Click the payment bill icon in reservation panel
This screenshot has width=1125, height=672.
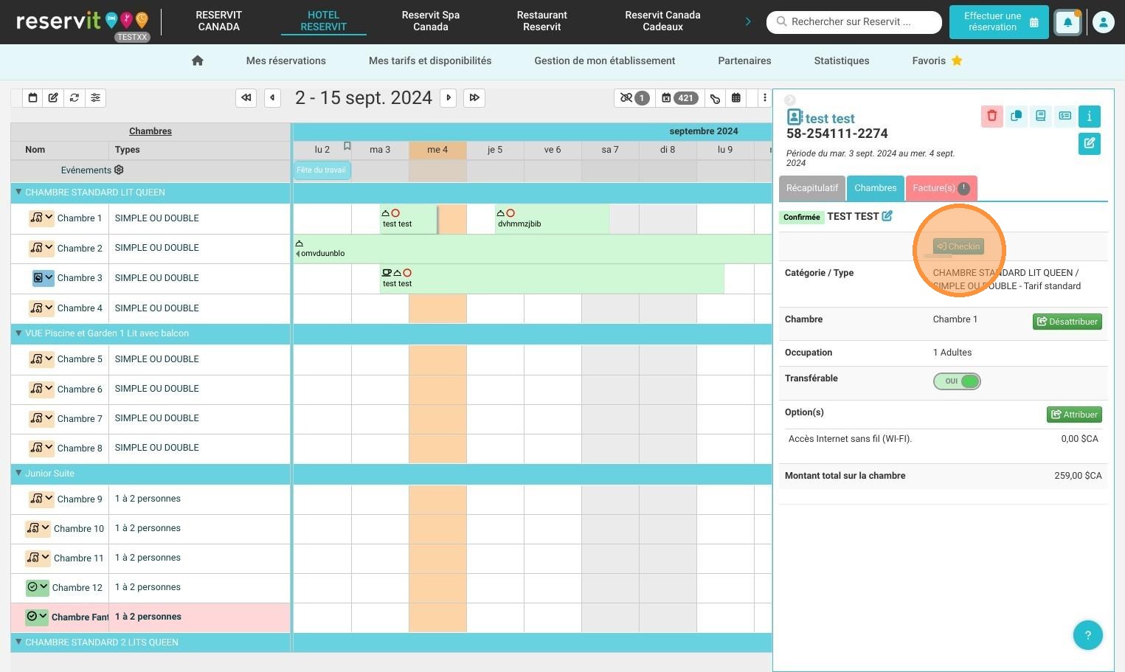pos(1065,116)
